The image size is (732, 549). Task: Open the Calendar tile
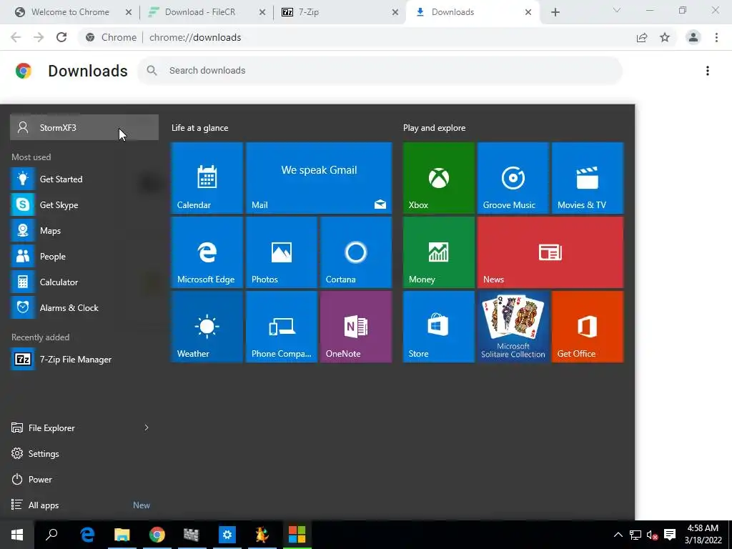pyautogui.click(x=207, y=178)
